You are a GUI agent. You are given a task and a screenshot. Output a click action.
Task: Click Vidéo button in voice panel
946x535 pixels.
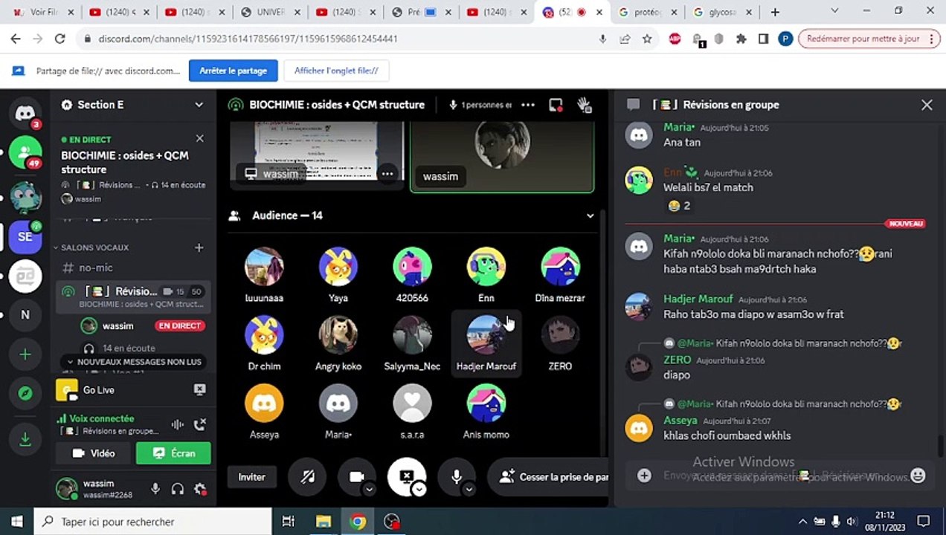(x=94, y=453)
